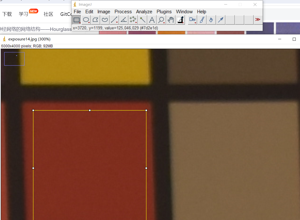The height and width of the screenshot is (220, 300).
Task: Open the Dev developer menu button
Action: pos(193,20)
